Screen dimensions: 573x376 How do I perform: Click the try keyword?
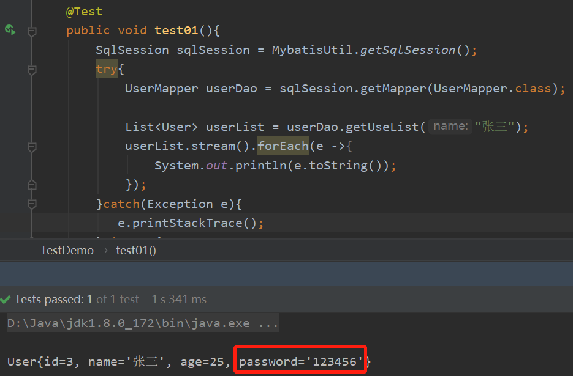tap(107, 68)
